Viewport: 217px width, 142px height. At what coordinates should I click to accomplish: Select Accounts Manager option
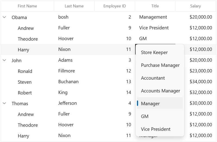tap(160, 91)
